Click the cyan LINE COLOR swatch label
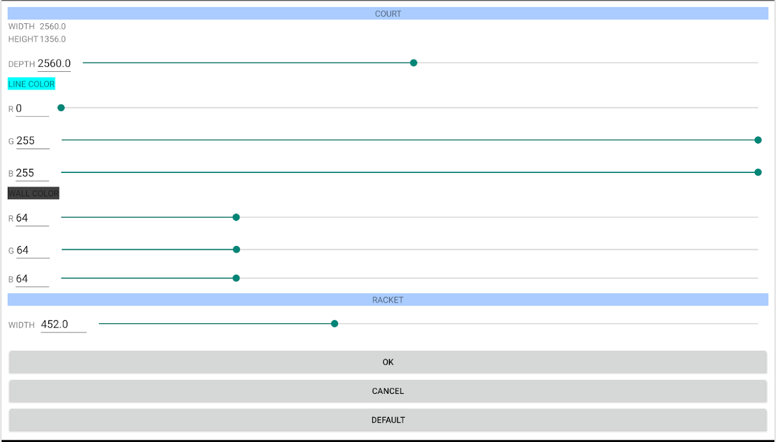The height and width of the screenshot is (442, 776). tap(32, 84)
